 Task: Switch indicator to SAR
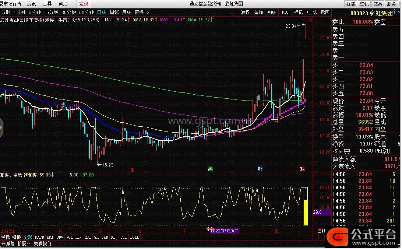105,237
